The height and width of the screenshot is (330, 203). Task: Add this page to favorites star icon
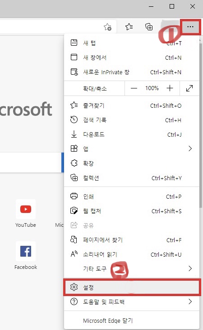pyautogui.click(x=107, y=27)
